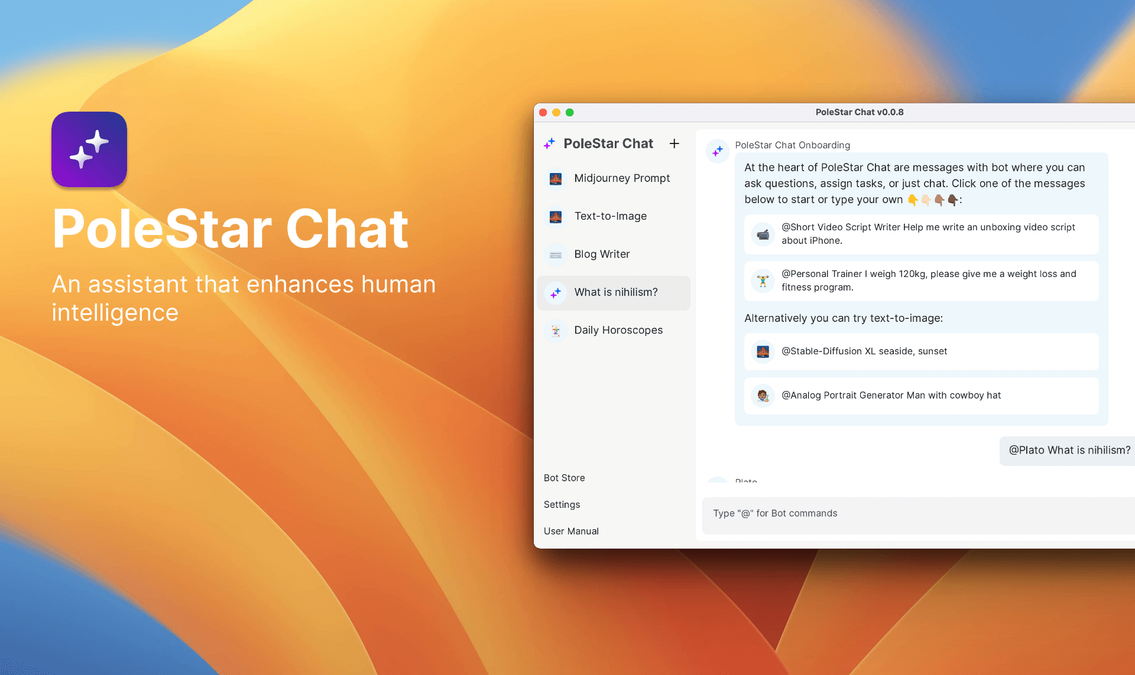Click the Daily Horoscopes chat icon
The height and width of the screenshot is (675, 1135).
tap(556, 331)
